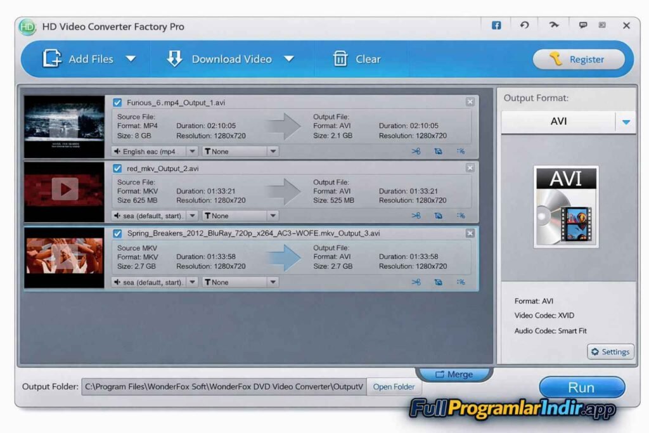Uncheck red_mkv_Output_2.avi from the conversion list

click(x=117, y=168)
